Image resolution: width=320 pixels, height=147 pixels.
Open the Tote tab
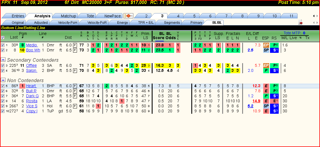[x=90, y=16]
